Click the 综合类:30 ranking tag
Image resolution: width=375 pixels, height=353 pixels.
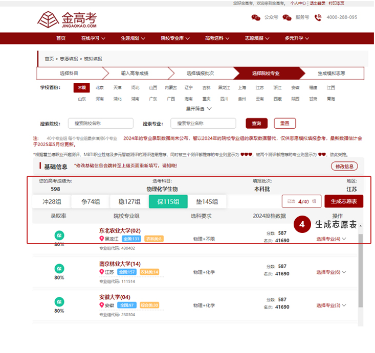(x=149, y=305)
